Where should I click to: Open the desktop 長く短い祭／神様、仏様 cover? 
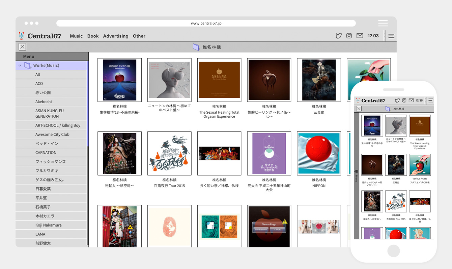[x=219, y=153]
